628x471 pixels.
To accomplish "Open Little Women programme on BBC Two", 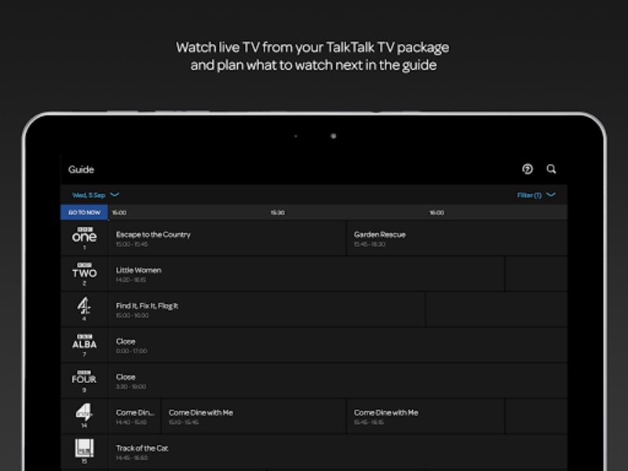I will click(x=307, y=274).
